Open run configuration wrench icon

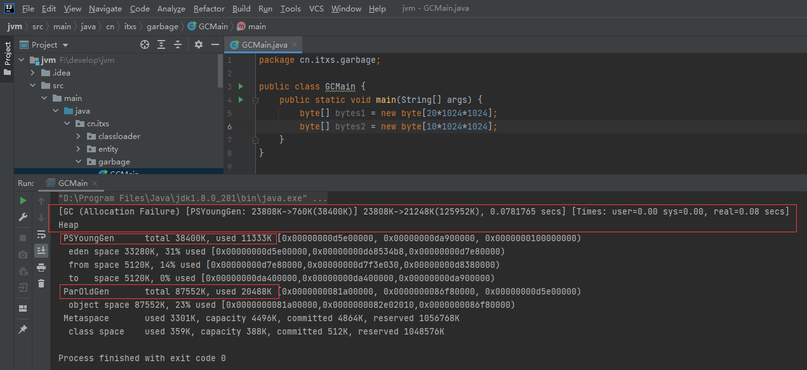[x=23, y=217]
